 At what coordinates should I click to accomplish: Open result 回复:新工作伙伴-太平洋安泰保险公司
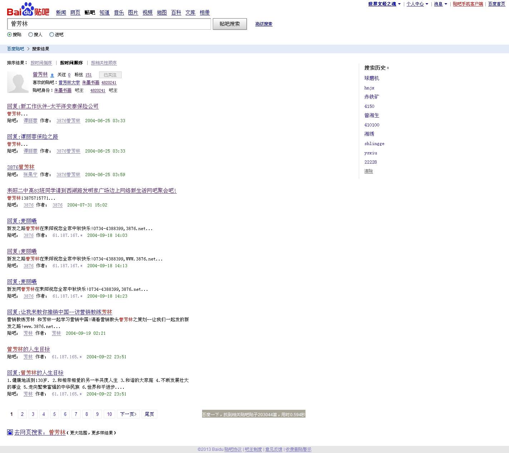(53, 106)
